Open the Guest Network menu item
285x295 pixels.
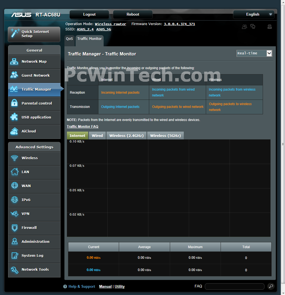point(34,76)
